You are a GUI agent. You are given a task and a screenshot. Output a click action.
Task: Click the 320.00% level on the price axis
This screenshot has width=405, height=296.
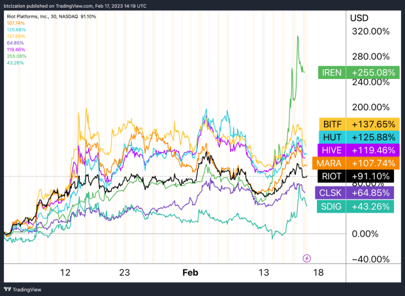tap(370, 31)
